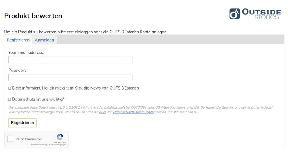Click the 'Your email address.' label
Screen dimensions: 288x158
click(26, 52)
